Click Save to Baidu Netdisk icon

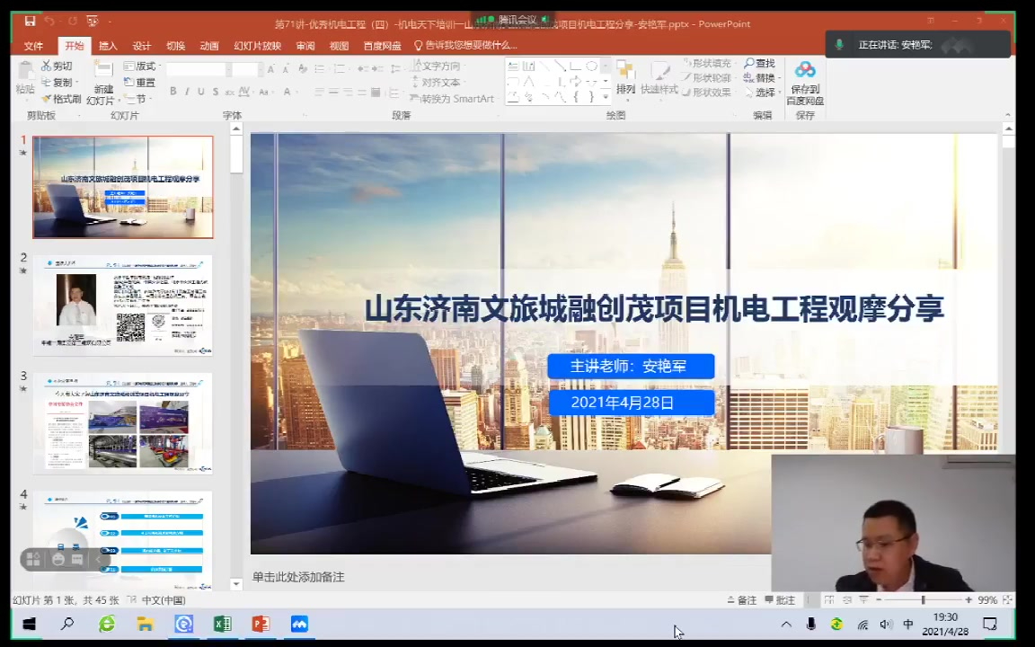point(804,81)
